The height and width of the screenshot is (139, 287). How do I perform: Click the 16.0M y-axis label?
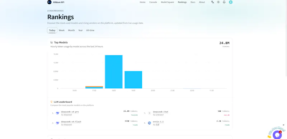pos(56,54)
